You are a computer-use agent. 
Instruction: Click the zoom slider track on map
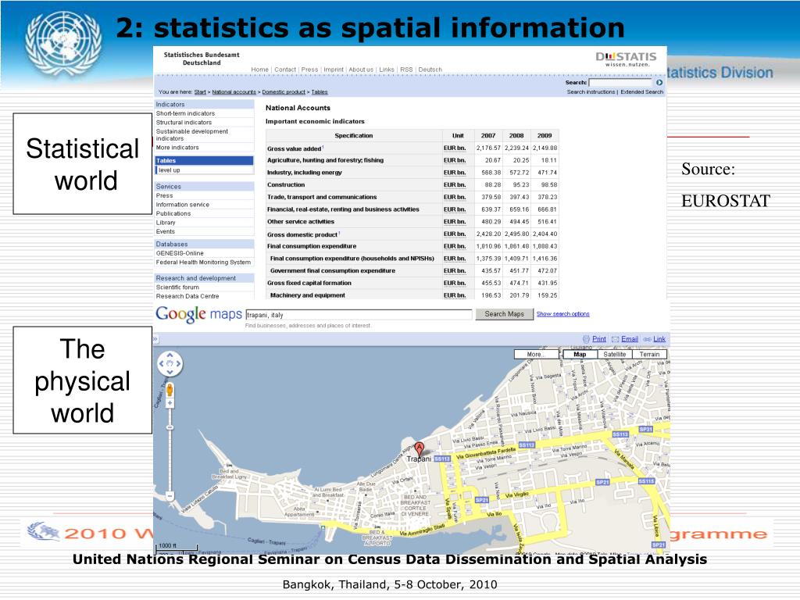pos(170,449)
